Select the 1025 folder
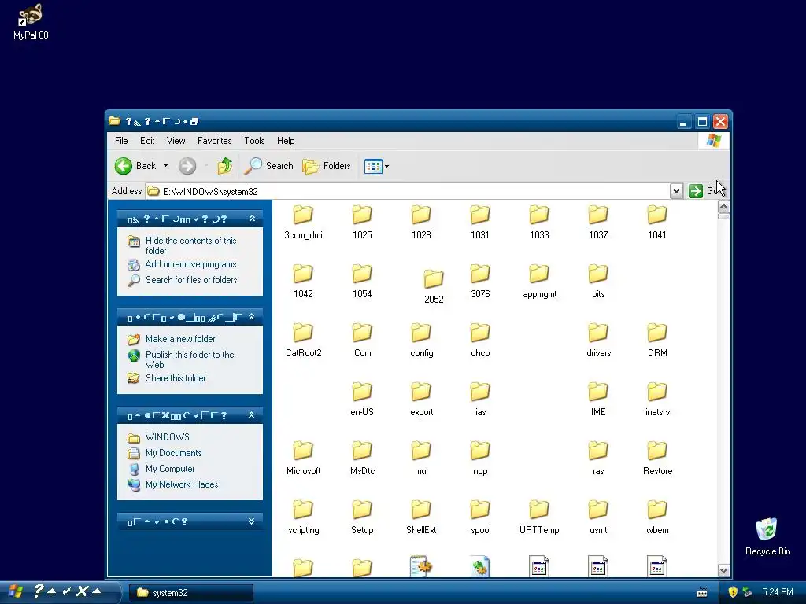806x604 pixels. click(362, 223)
